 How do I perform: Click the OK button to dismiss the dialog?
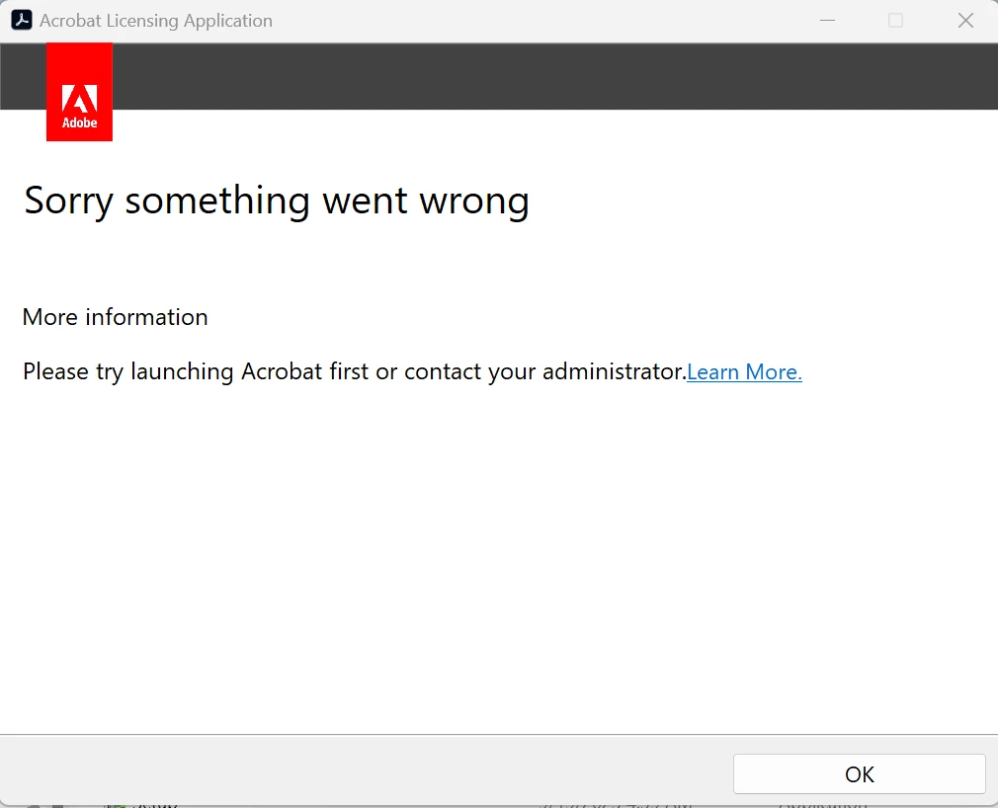[860, 773]
